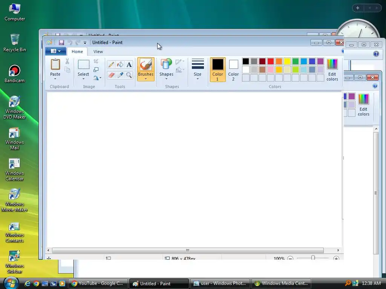Open the blue Paint application menu button
Screen dimensions: 386x289
pos(56,51)
